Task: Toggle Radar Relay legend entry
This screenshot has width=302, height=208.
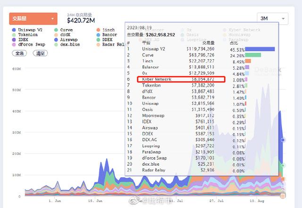Action: 110,44
